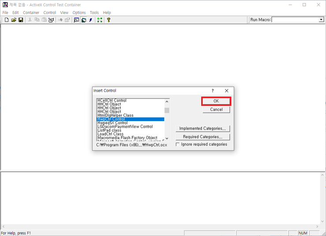326x236 pixels.
Task: Click the Required Categories button
Action: pos(203,137)
